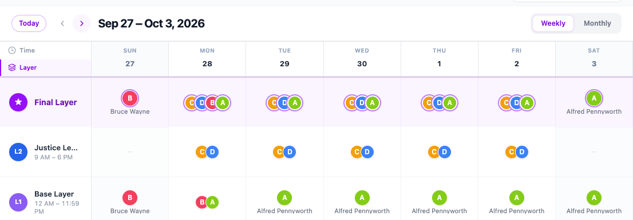Click Bruce Wayne avatar in Sunday Final Layer
This screenshot has height=220, width=633.
(130, 98)
